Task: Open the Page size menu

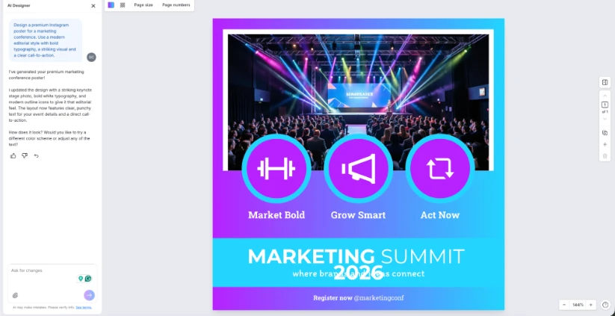Action: coord(143,5)
